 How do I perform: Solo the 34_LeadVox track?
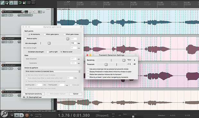pos(36,12)
